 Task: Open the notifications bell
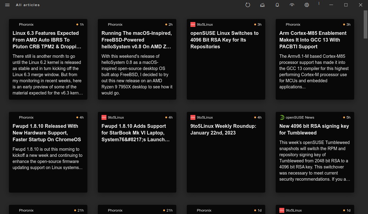point(277,5)
